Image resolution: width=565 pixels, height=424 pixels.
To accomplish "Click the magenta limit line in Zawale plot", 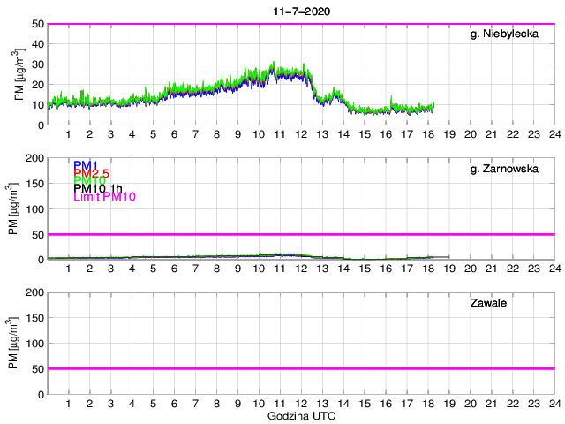I will tap(301, 368).
